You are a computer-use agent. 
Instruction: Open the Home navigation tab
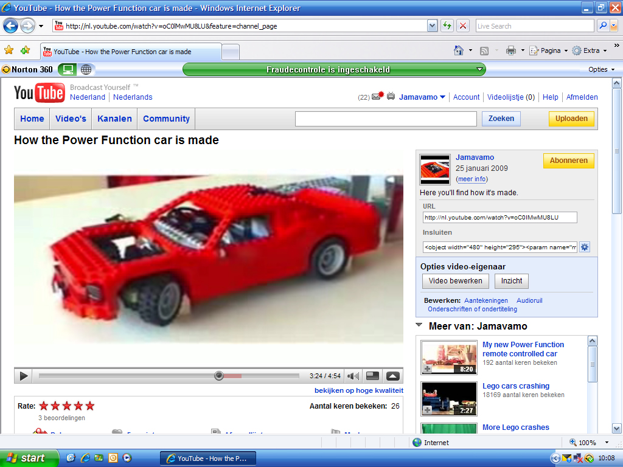tap(32, 119)
